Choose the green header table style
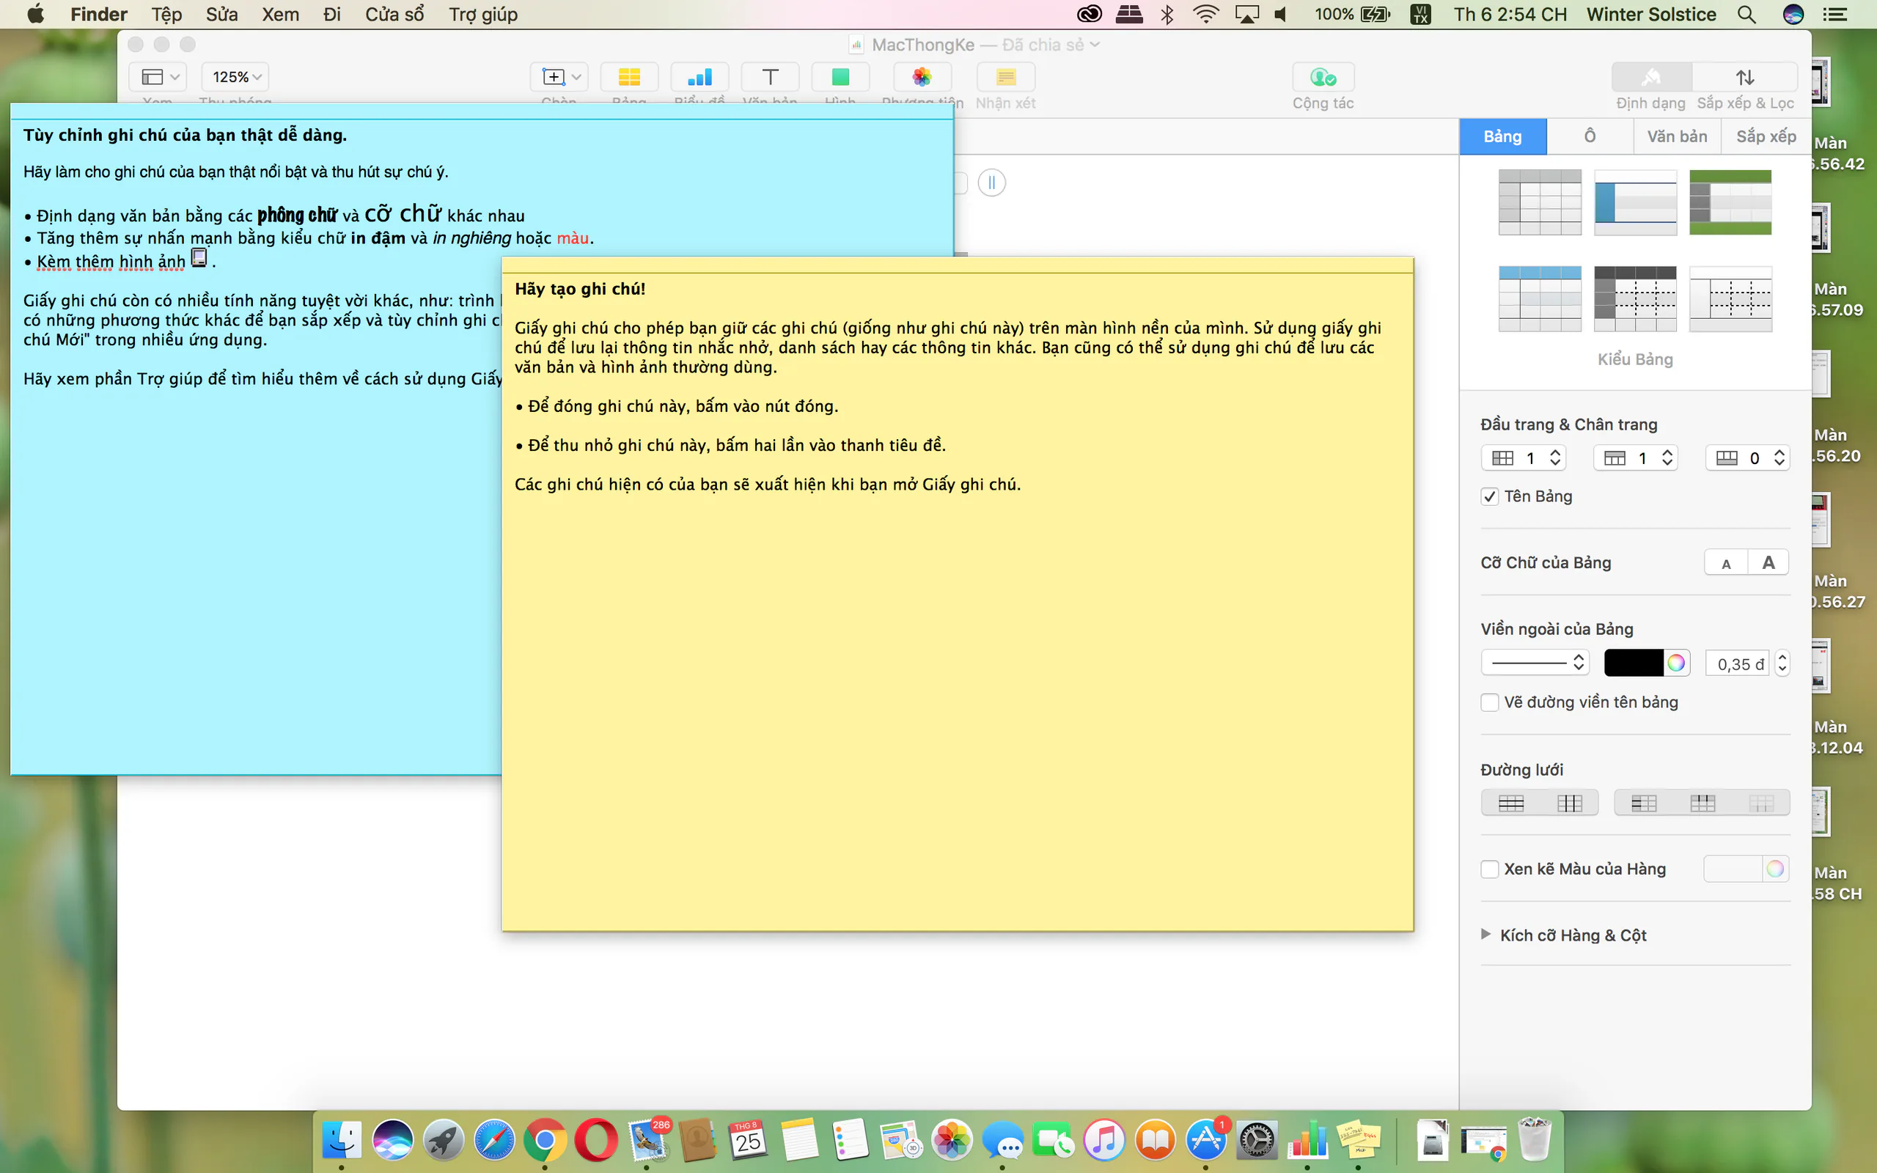 pos(1730,202)
